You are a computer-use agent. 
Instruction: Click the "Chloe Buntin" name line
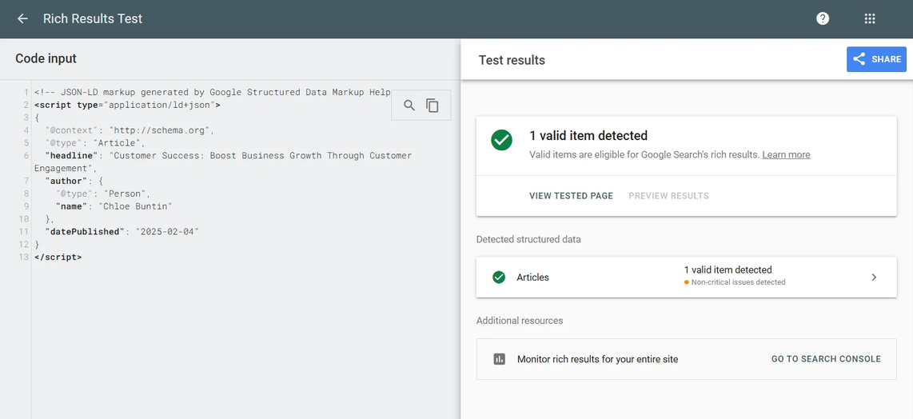click(114, 206)
